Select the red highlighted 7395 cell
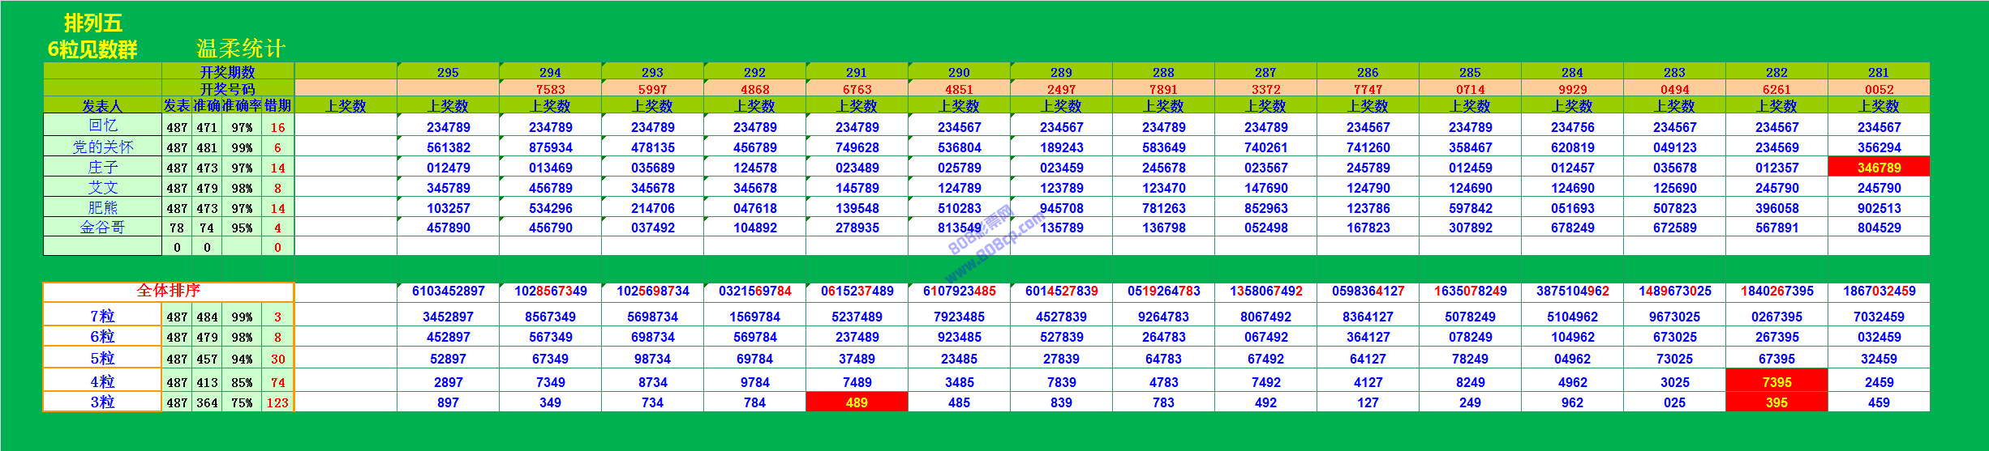This screenshot has width=1989, height=451. pos(1776,382)
